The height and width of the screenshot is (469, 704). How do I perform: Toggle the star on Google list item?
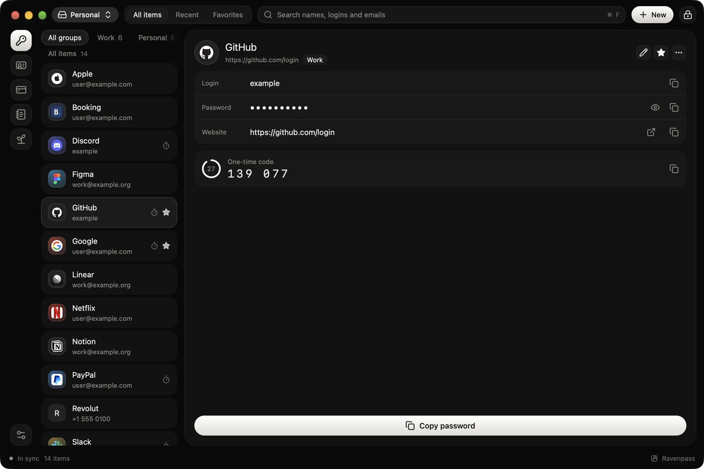166,246
